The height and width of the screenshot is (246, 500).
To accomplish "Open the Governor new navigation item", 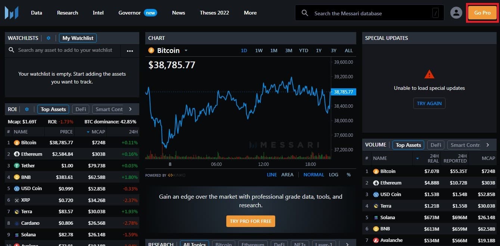I will point(138,13).
